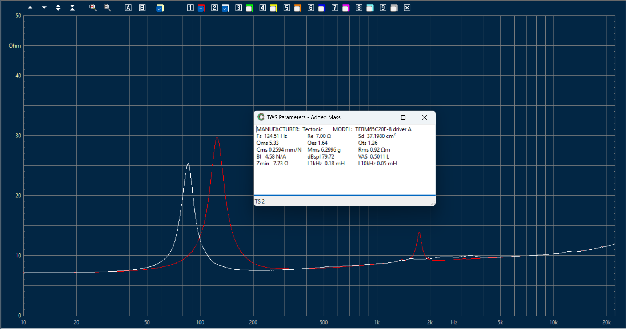
Task: Click the Ohm axis label
Action: pyautogui.click(x=15, y=45)
